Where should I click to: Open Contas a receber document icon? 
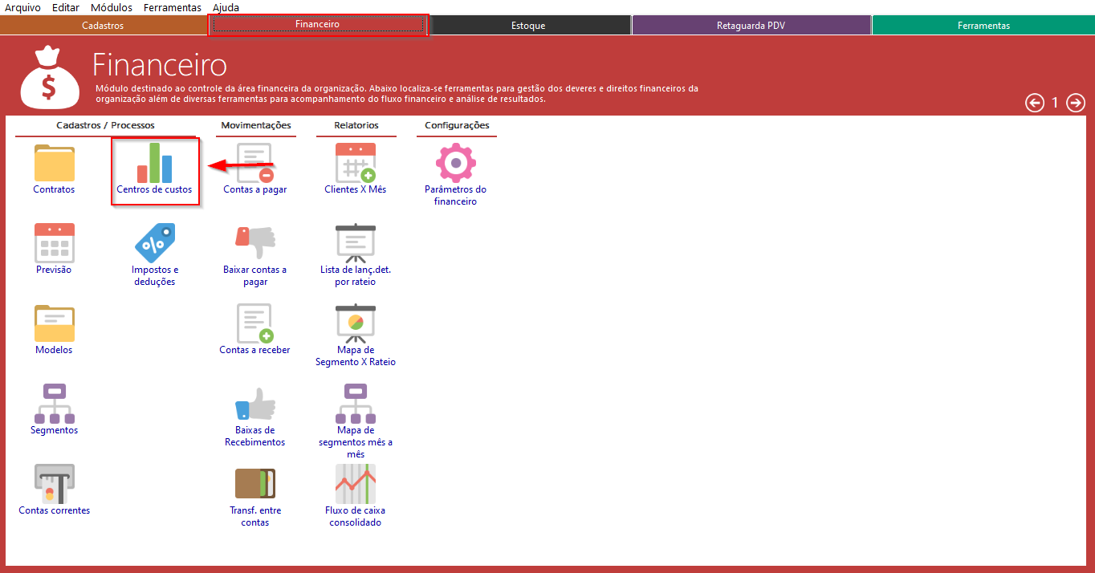tap(254, 323)
